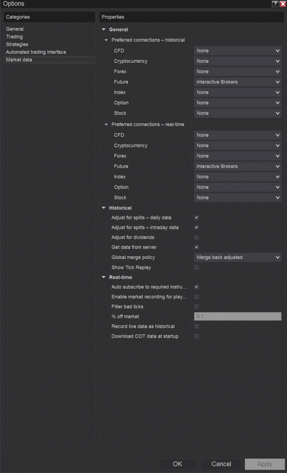Screen dimensions: 287x473
Task: Uncheck Get data from server
Action: click(196, 247)
